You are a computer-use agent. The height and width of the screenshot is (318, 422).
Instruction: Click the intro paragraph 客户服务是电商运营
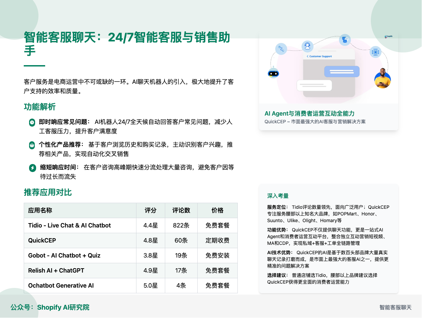point(129,86)
